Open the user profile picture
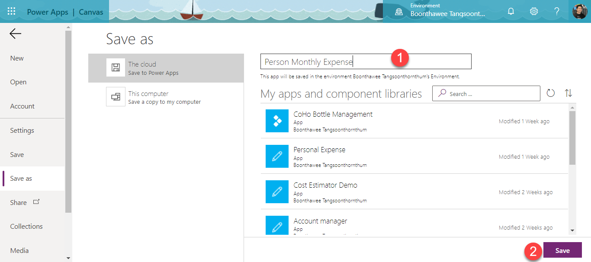This screenshot has width=591, height=262. tap(579, 12)
